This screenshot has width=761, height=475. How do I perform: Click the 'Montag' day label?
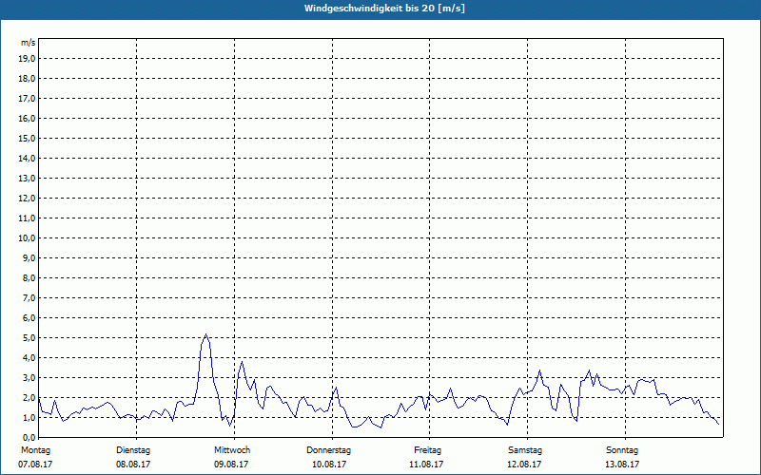click(x=35, y=450)
